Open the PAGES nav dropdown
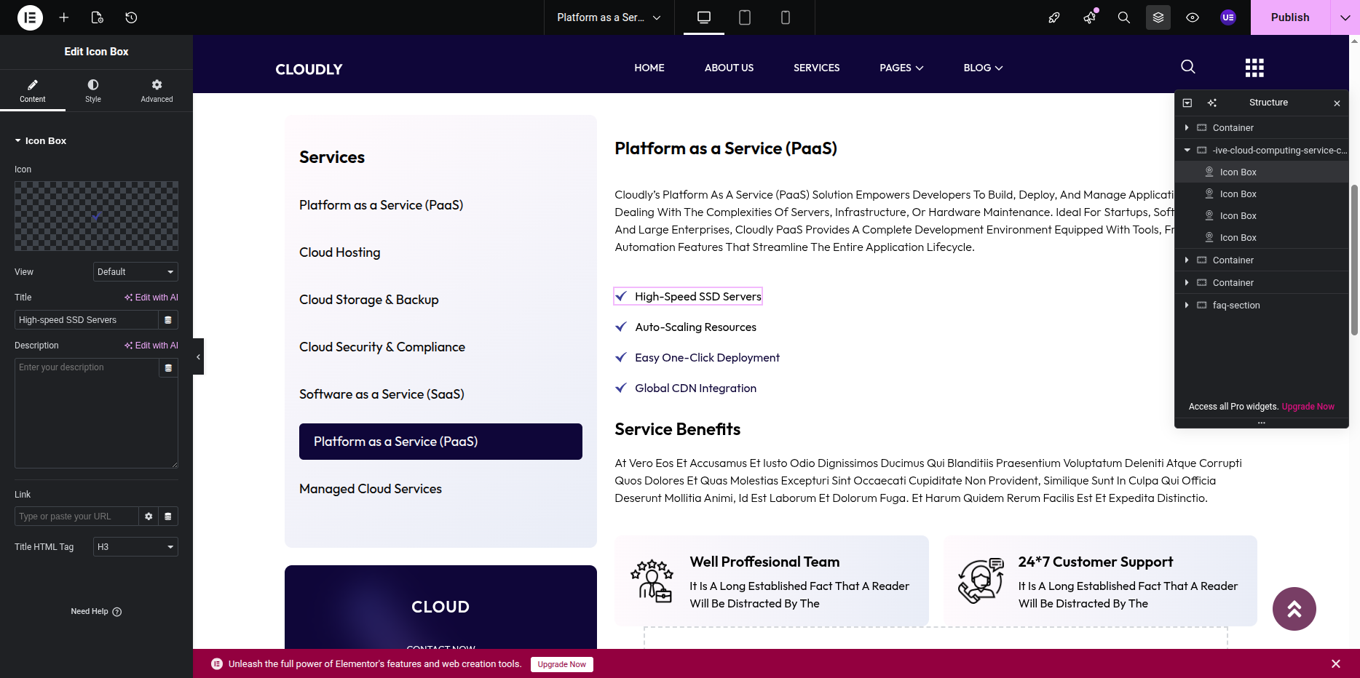This screenshot has width=1360, height=678. click(x=901, y=68)
